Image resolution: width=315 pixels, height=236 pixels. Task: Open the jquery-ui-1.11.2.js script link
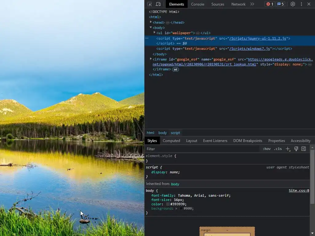(258, 38)
